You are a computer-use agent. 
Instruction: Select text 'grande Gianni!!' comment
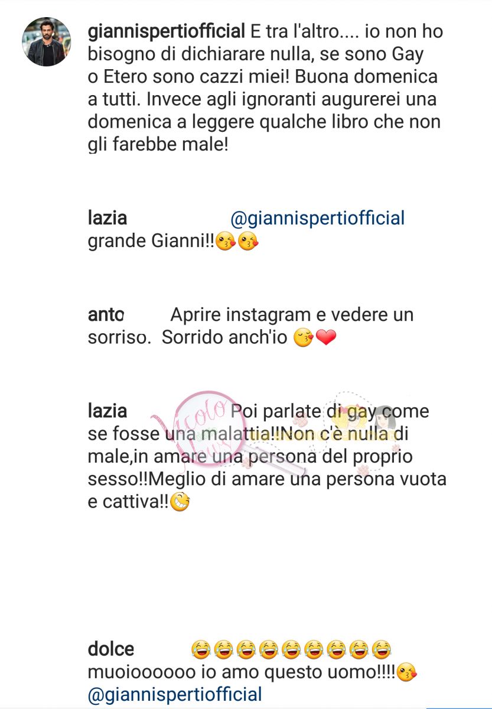[x=151, y=242]
